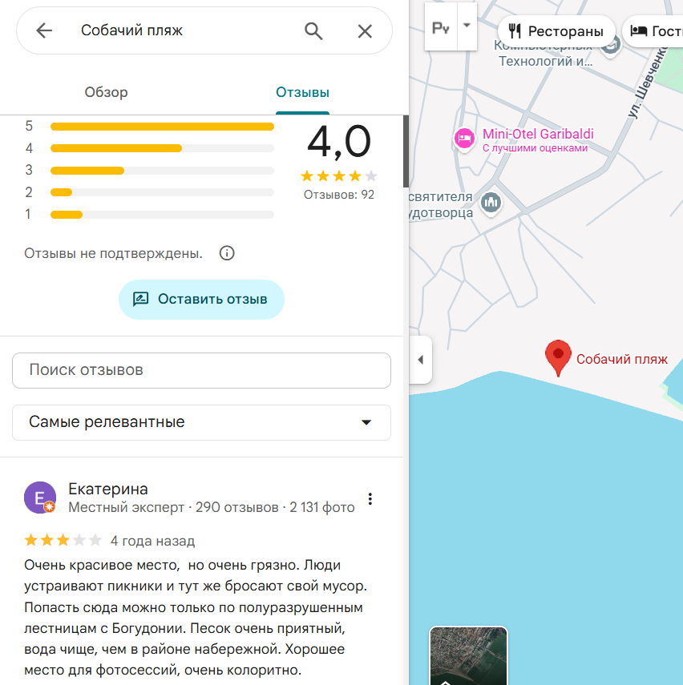Open three-dot menu on Екатерина's review

tap(370, 499)
